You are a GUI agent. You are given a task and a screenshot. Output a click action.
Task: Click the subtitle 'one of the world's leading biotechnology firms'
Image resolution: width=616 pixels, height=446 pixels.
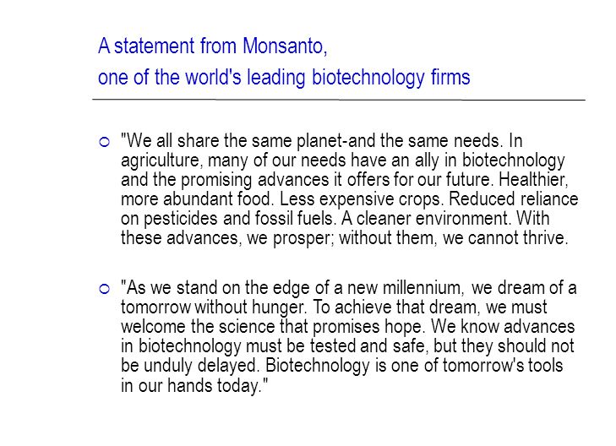pos(284,78)
